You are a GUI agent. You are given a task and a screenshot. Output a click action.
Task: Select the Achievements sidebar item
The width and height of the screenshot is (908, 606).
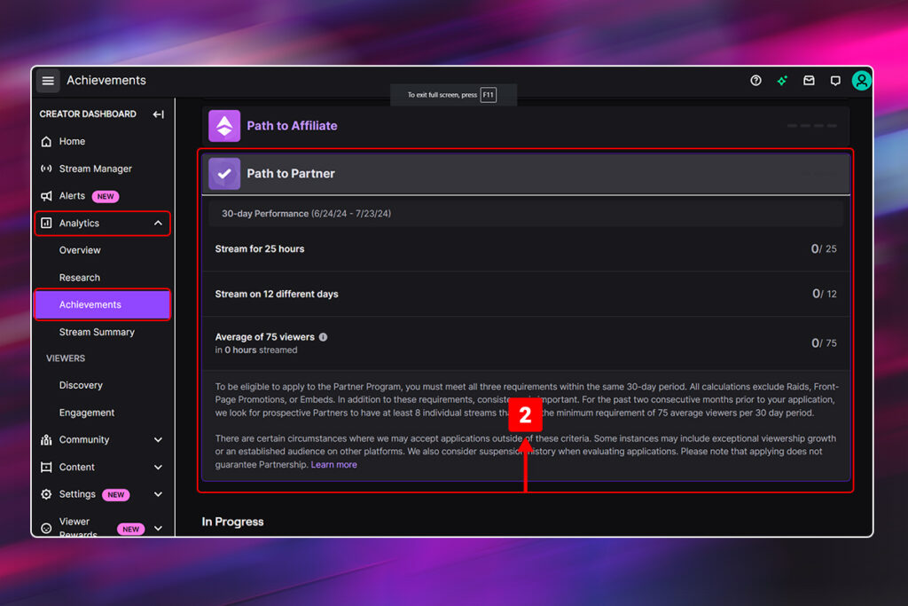(x=103, y=304)
